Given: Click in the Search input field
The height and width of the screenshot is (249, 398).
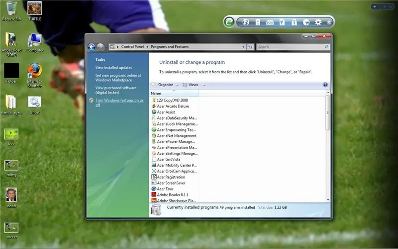Looking at the screenshot, I should pos(290,47).
